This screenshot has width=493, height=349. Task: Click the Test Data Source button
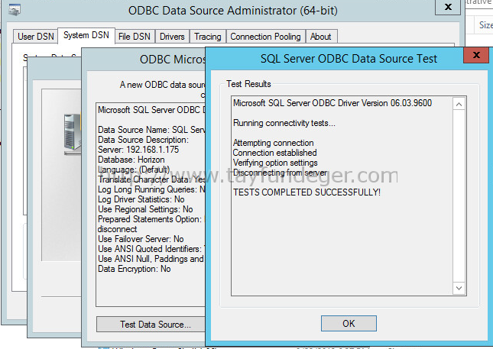click(151, 325)
